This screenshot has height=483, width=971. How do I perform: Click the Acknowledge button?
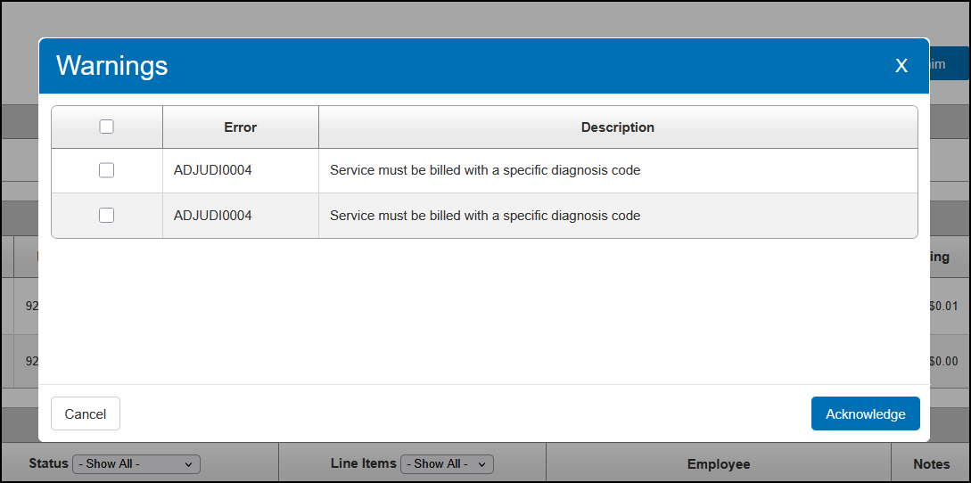point(865,413)
